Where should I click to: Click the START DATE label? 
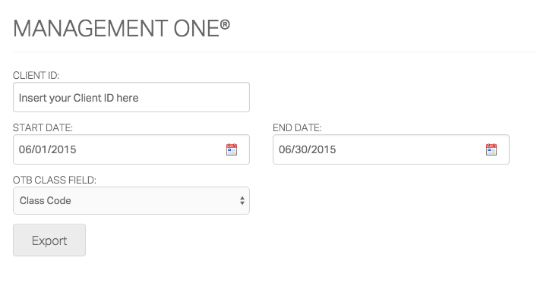(43, 127)
